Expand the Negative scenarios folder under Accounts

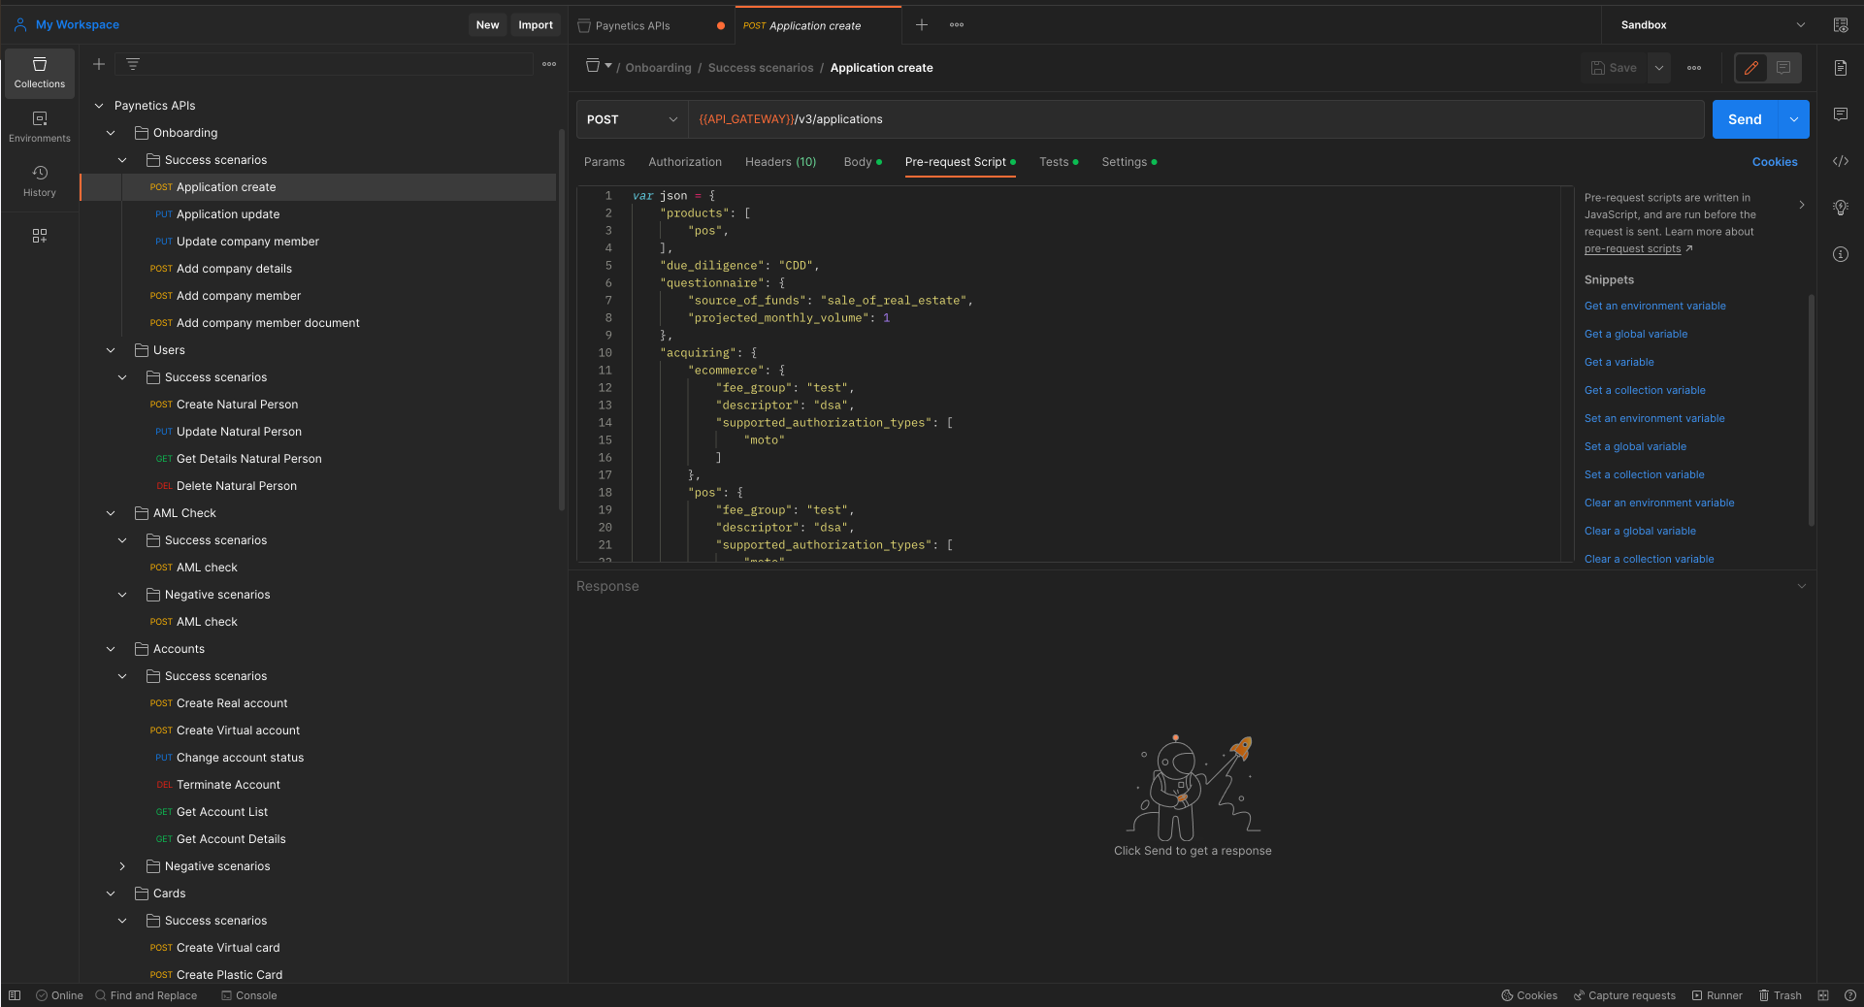122,866
